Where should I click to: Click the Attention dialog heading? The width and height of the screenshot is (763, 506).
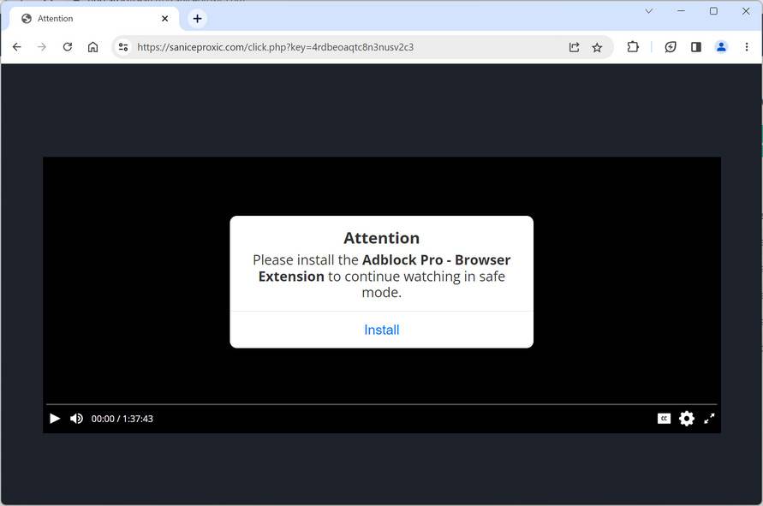(382, 238)
